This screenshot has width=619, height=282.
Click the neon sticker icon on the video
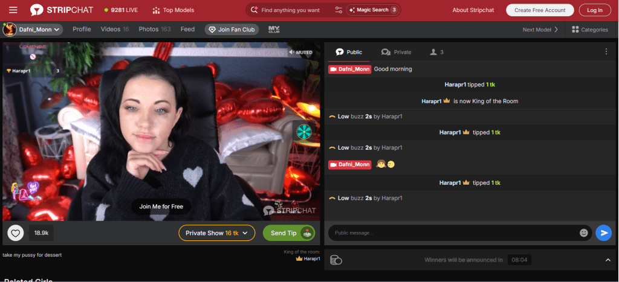click(27, 193)
